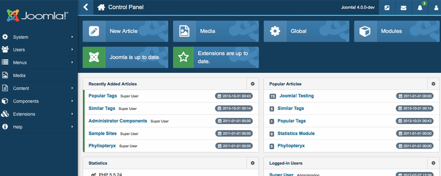The height and width of the screenshot is (176, 441).
Task: Click the Menus list icon in sidebar
Action: coord(5,62)
